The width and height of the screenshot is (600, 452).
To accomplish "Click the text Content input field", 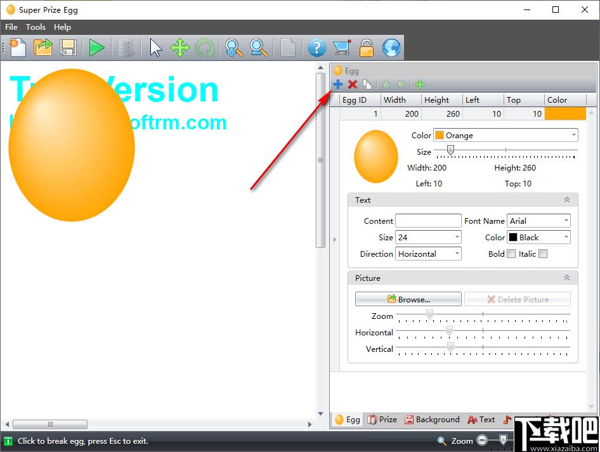I will click(428, 221).
